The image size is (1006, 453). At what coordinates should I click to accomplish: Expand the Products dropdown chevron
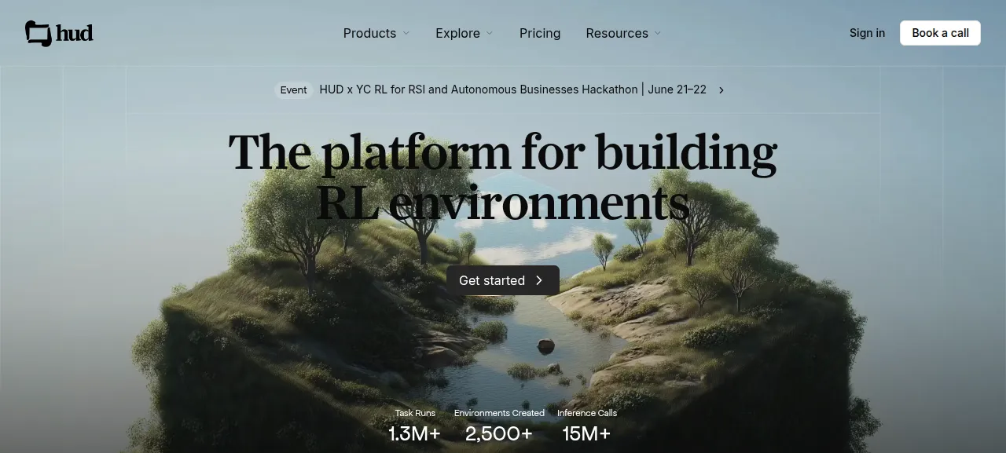coord(406,33)
